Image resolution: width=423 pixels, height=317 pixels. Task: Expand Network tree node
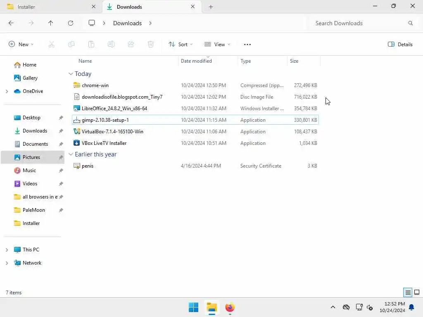pos(7,263)
